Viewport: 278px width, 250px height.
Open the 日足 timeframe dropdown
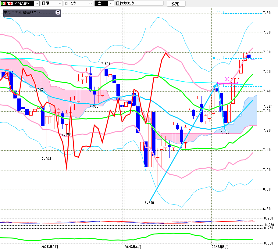click(52, 3)
